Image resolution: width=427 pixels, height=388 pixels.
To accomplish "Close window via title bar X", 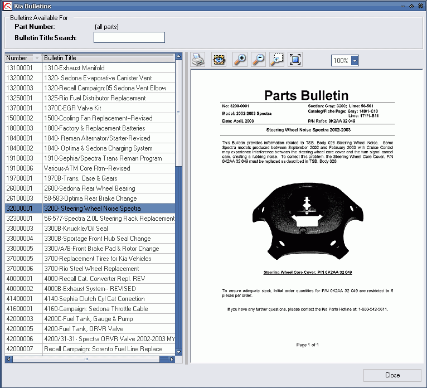I will [421, 6].
